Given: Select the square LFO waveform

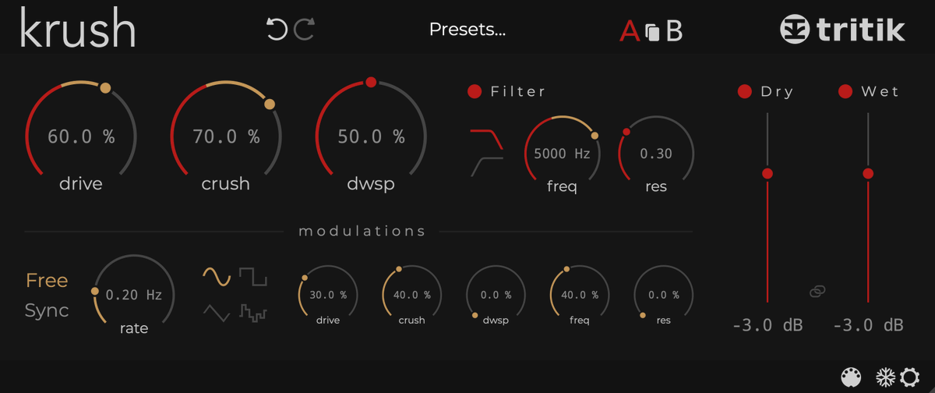Looking at the screenshot, I should [x=252, y=276].
